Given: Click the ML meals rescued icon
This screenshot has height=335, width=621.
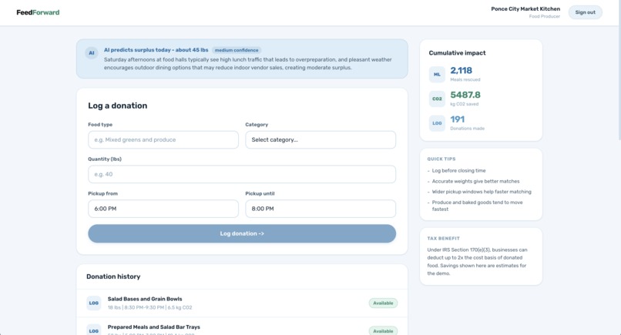Looking at the screenshot, I should click(437, 75).
